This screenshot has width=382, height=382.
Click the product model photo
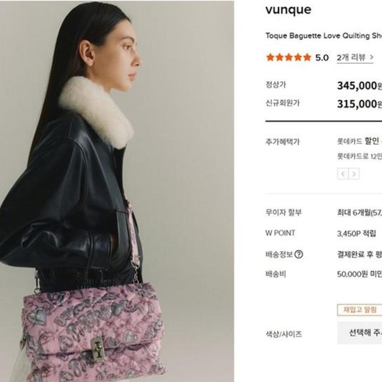point(117,191)
